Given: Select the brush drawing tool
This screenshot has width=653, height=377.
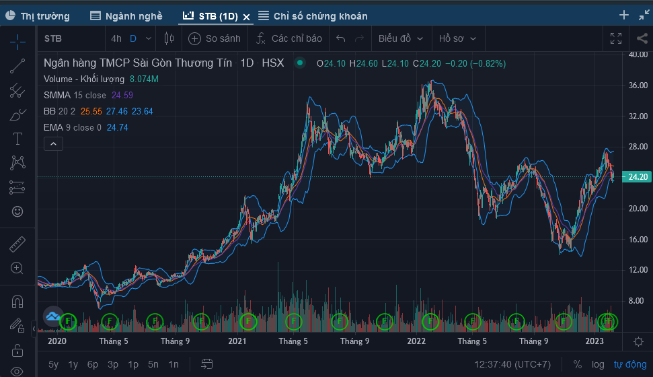Looking at the screenshot, I should coord(17,114).
